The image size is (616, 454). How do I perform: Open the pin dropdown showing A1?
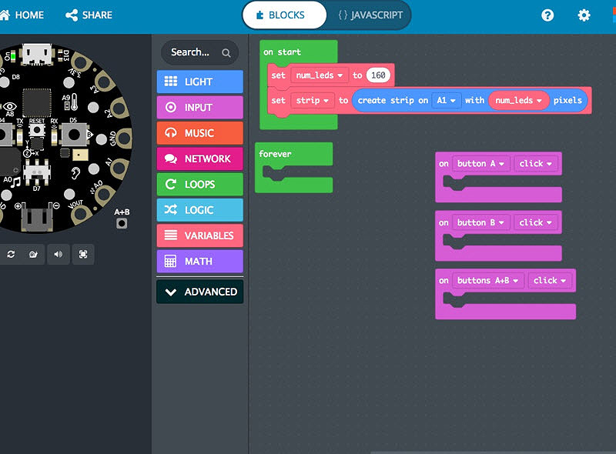[443, 100]
